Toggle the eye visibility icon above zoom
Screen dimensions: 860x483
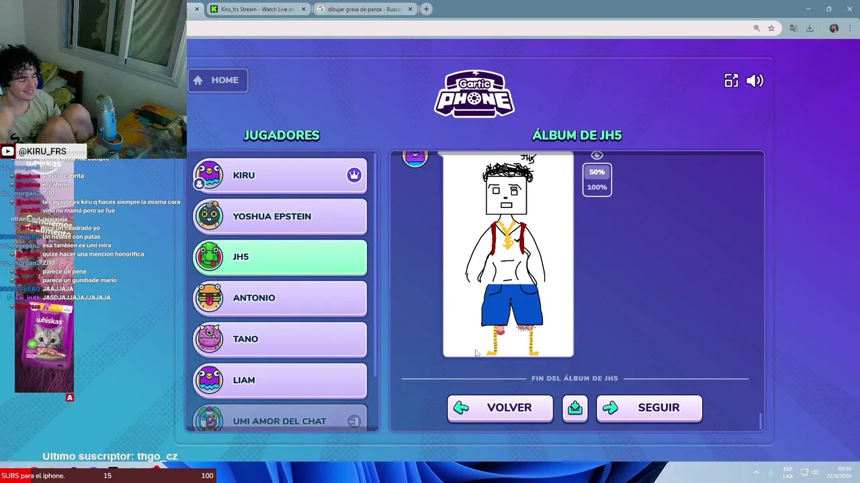(x=597, y=156)
